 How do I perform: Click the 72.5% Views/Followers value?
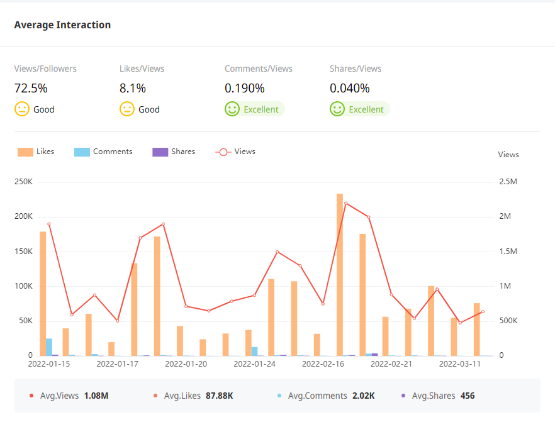click(x=31, y=88)
